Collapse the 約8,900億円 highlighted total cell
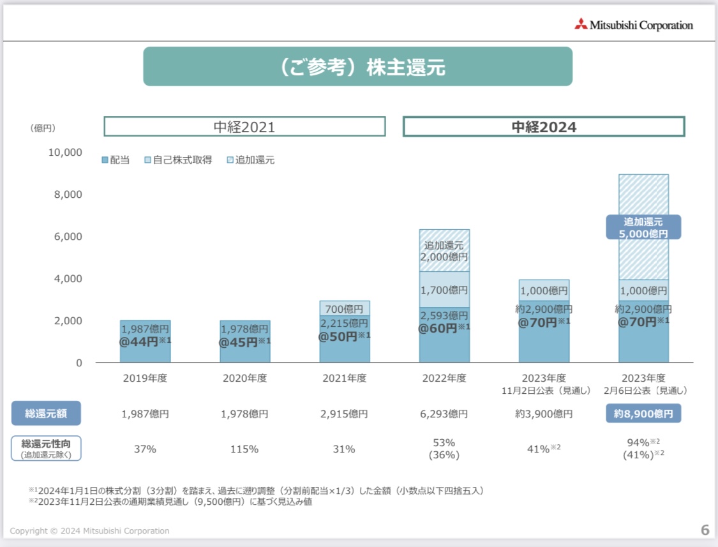 coord(644,413)
